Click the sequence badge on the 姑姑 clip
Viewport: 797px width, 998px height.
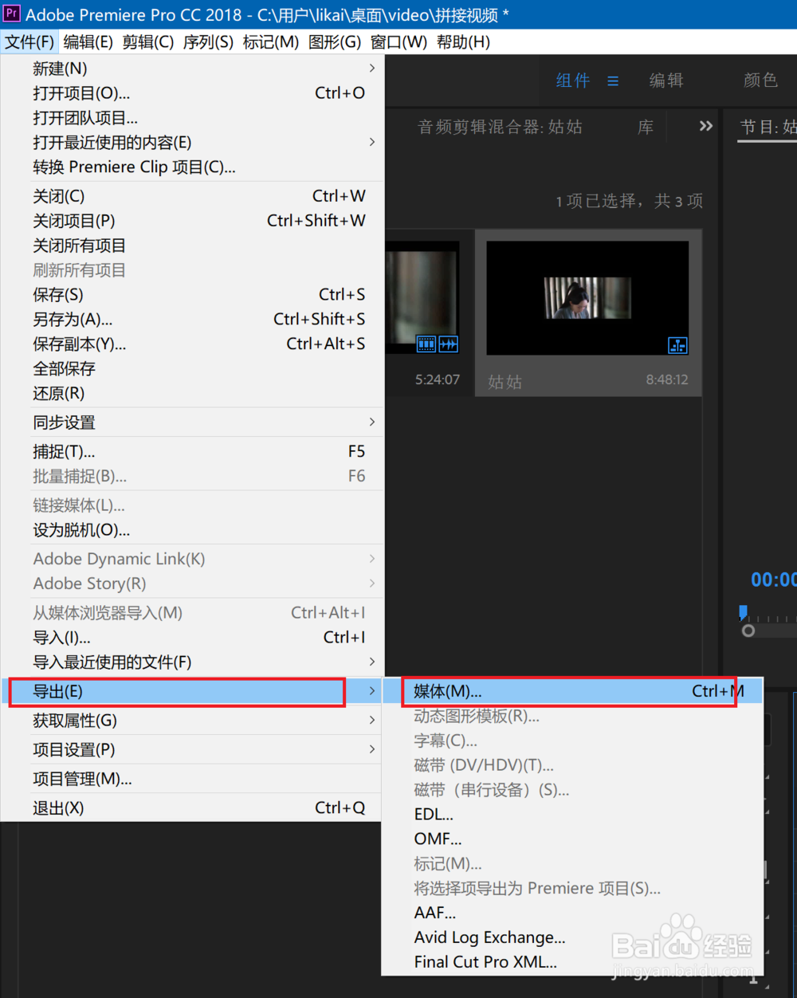coord(677,346)
